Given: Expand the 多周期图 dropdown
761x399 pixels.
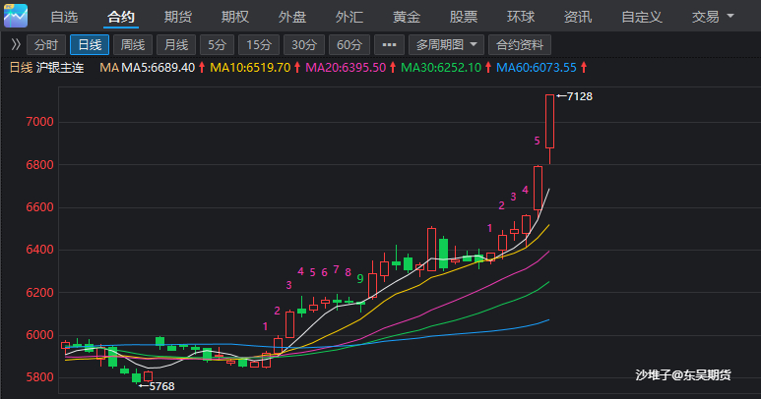Looking at the screenshot, I should 447,45.
